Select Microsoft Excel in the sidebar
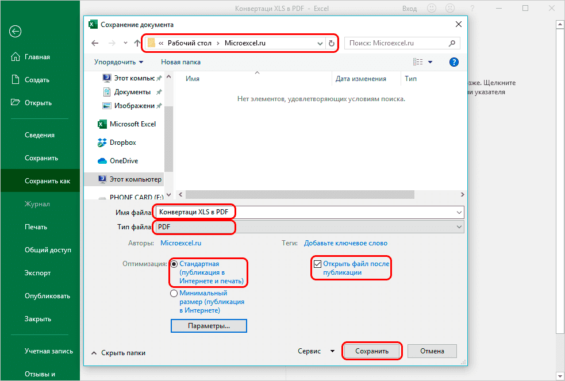Viewport: 565px width, 381px height. click(133, 124)
